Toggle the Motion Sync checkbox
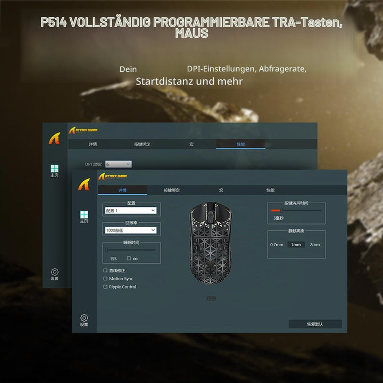 click(105, 278)
